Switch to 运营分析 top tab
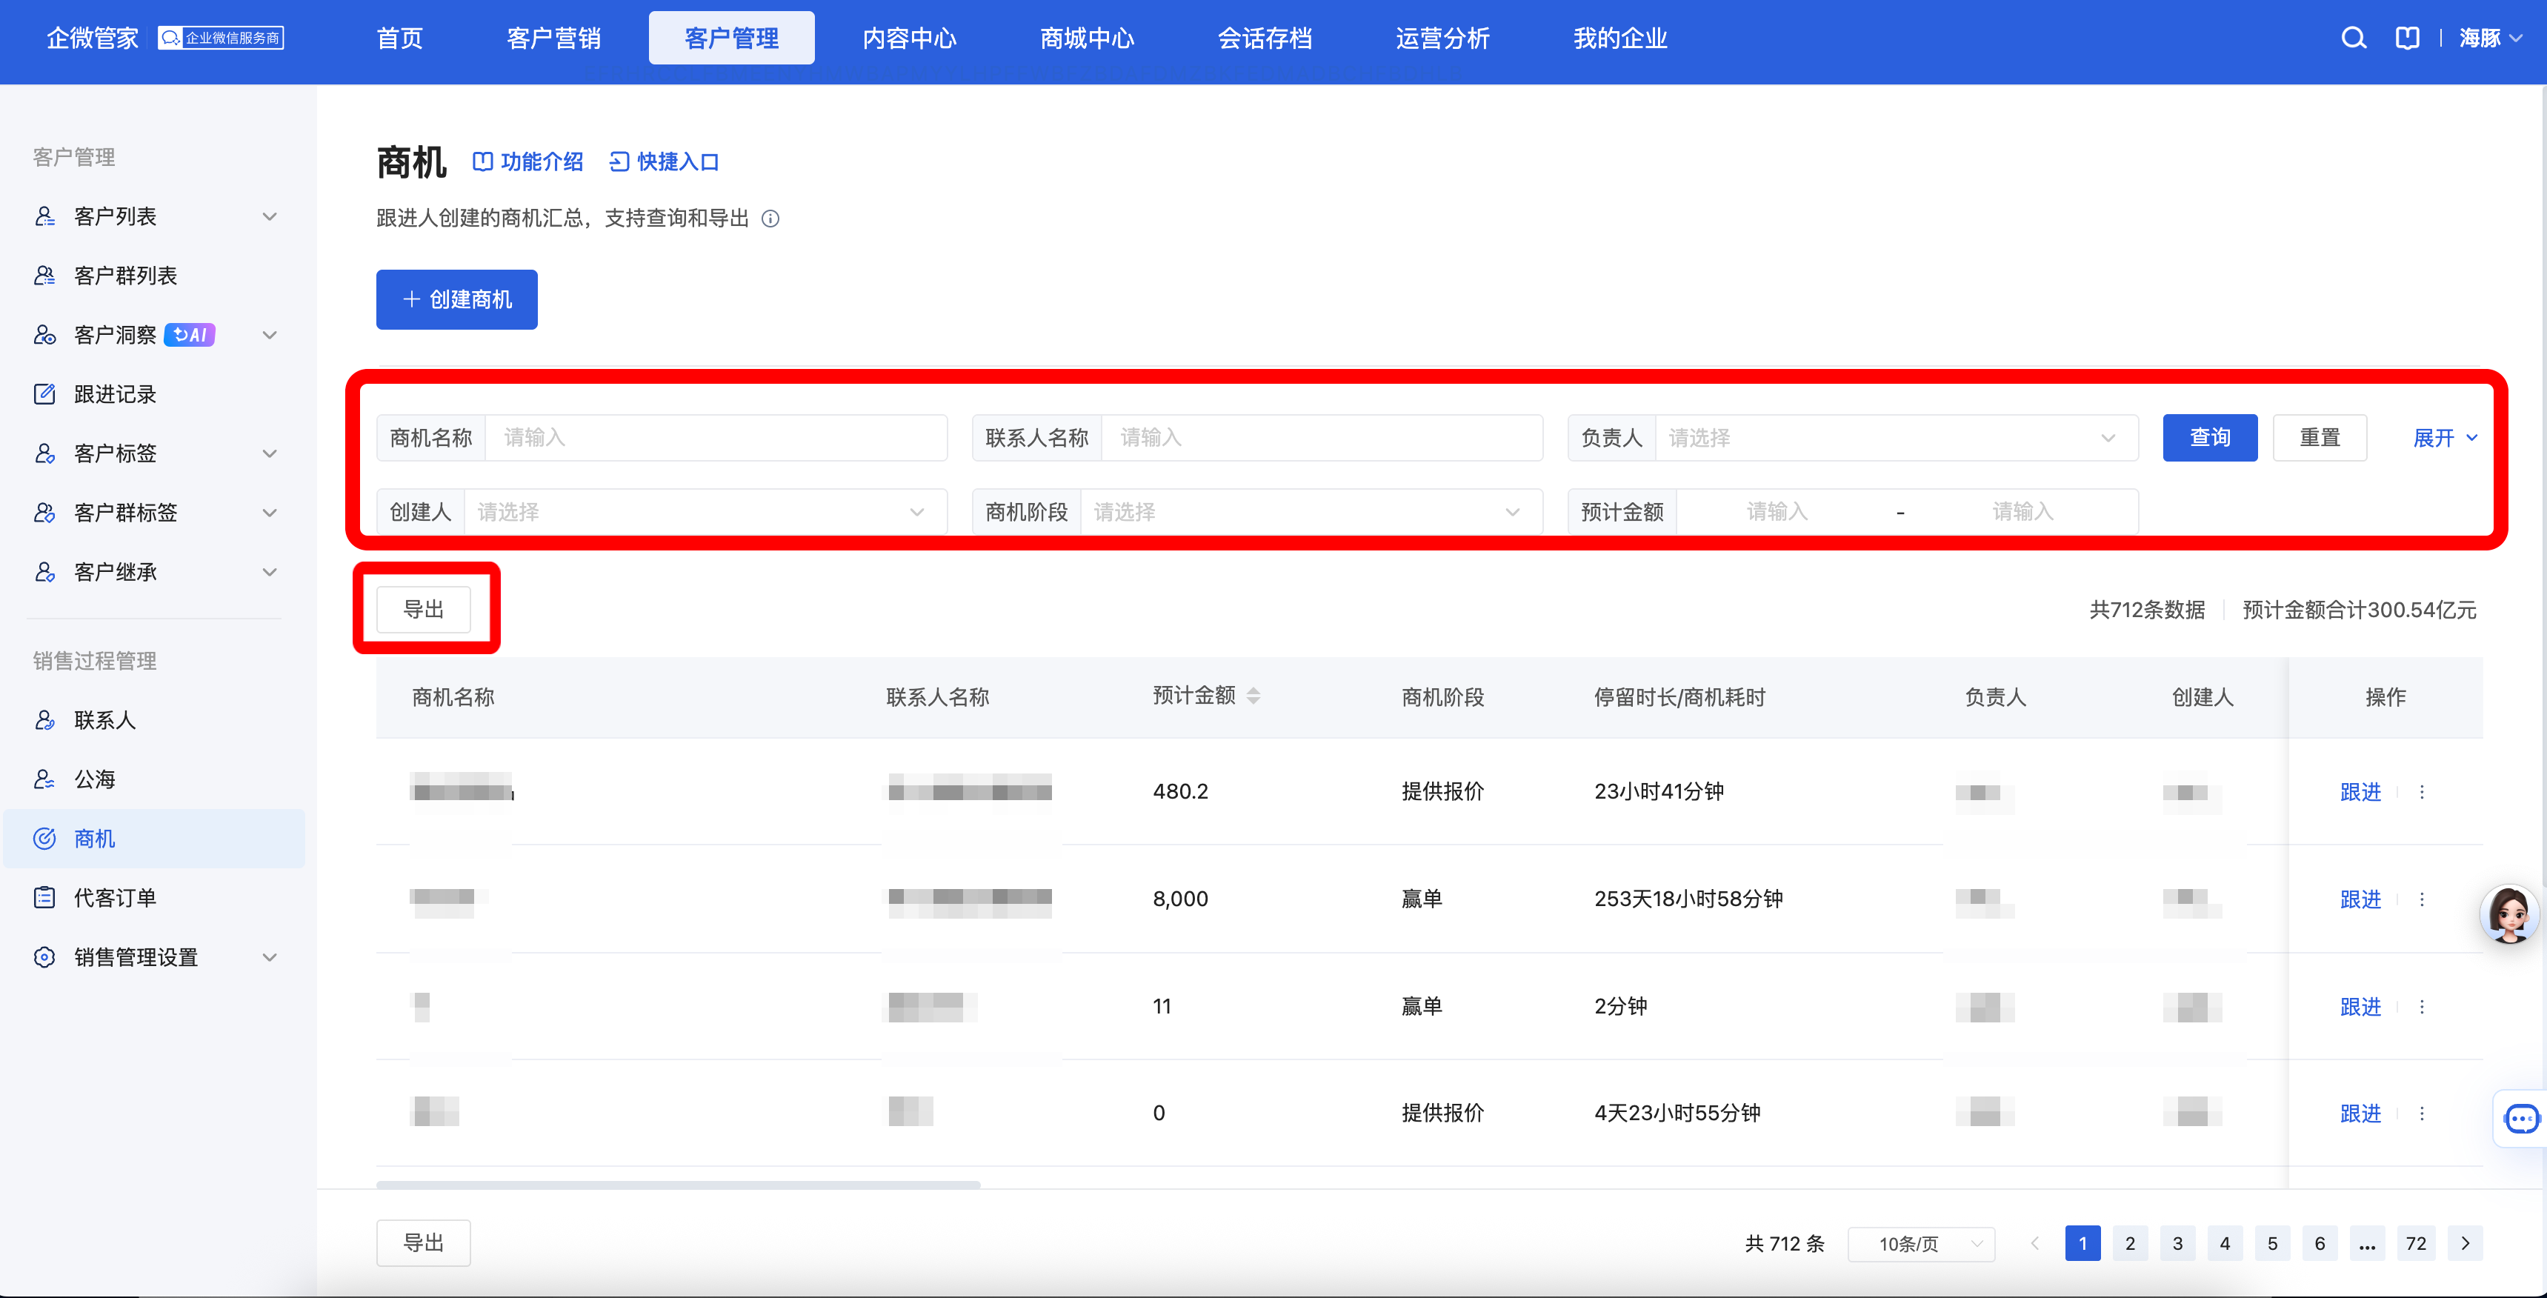 pyautogui.click(x=1442, y=39)
